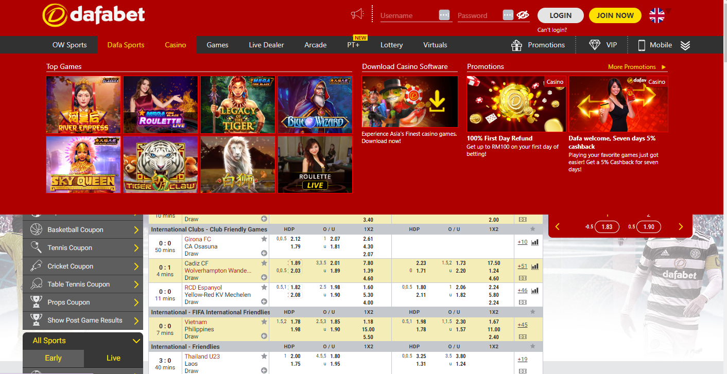
Task: Click the megaphone announcements icon
Action: (x=357, y=14)
